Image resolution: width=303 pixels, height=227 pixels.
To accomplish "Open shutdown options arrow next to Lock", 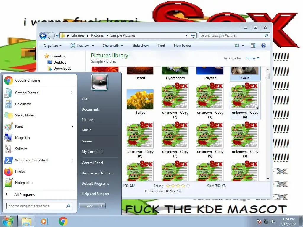I will pos(102,206).
